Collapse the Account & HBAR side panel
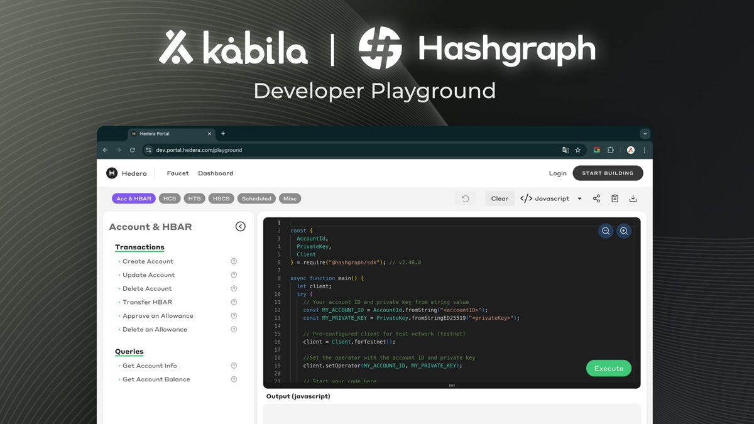The width and height of the screenshot is (754, 424). (241, 227)
